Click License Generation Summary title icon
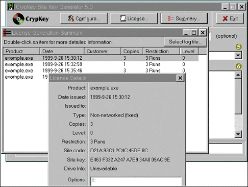Viewport: 248px width, 187px height. point(7,32)
